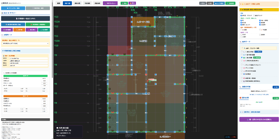
Task: Click the green 存在壁量 & 壁量判定 button
Action: (x=38, y=25)
